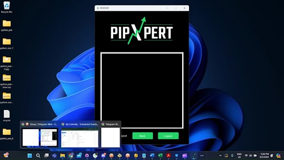Select My Calendly Scheduled Events preview
The height and width of the screenshot is (160, 284).
[80, 135]
